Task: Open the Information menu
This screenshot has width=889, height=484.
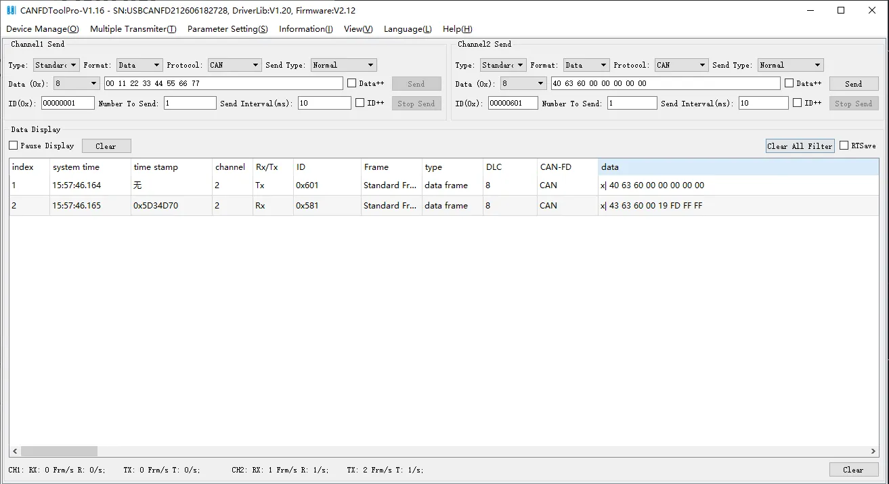Action: pyautogui.click(x=306, y=29)
